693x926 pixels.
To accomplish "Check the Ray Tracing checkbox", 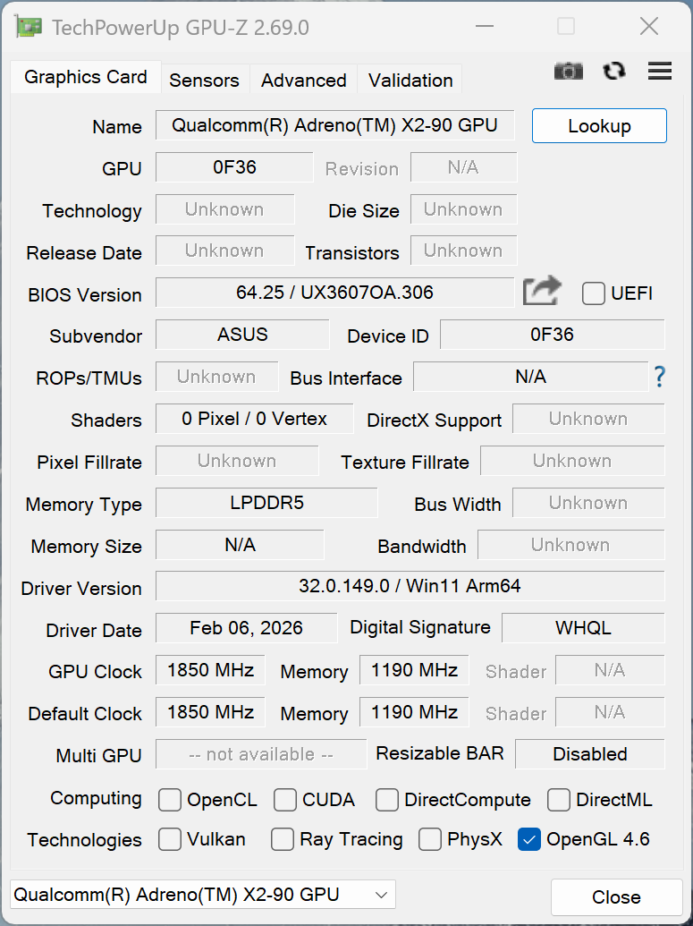I will (283, 839).
